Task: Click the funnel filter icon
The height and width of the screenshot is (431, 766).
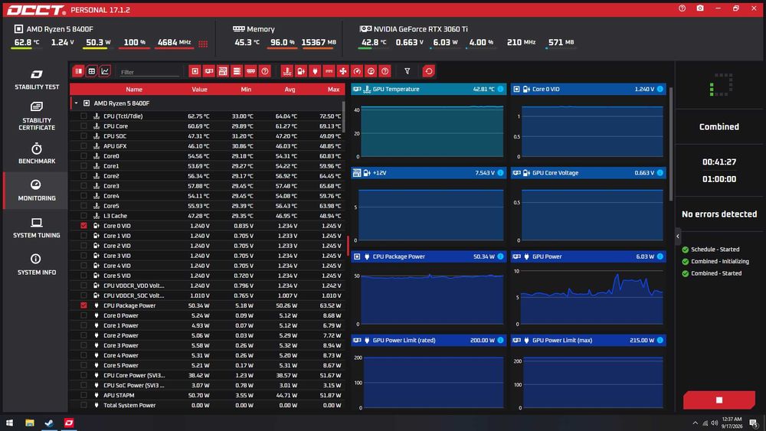Action: 407,71
